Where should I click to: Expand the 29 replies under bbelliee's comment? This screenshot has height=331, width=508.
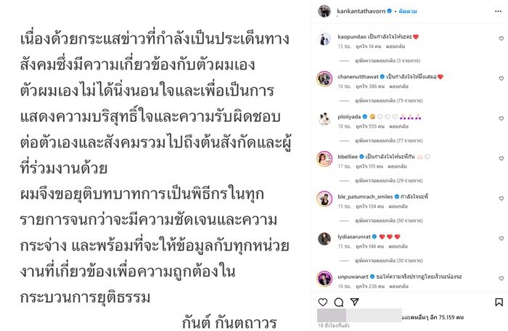pos(389,180)
